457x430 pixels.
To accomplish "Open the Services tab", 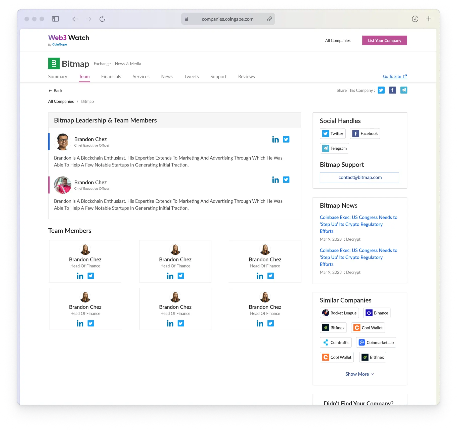I will pyautogui.click(x=141, y=76).
